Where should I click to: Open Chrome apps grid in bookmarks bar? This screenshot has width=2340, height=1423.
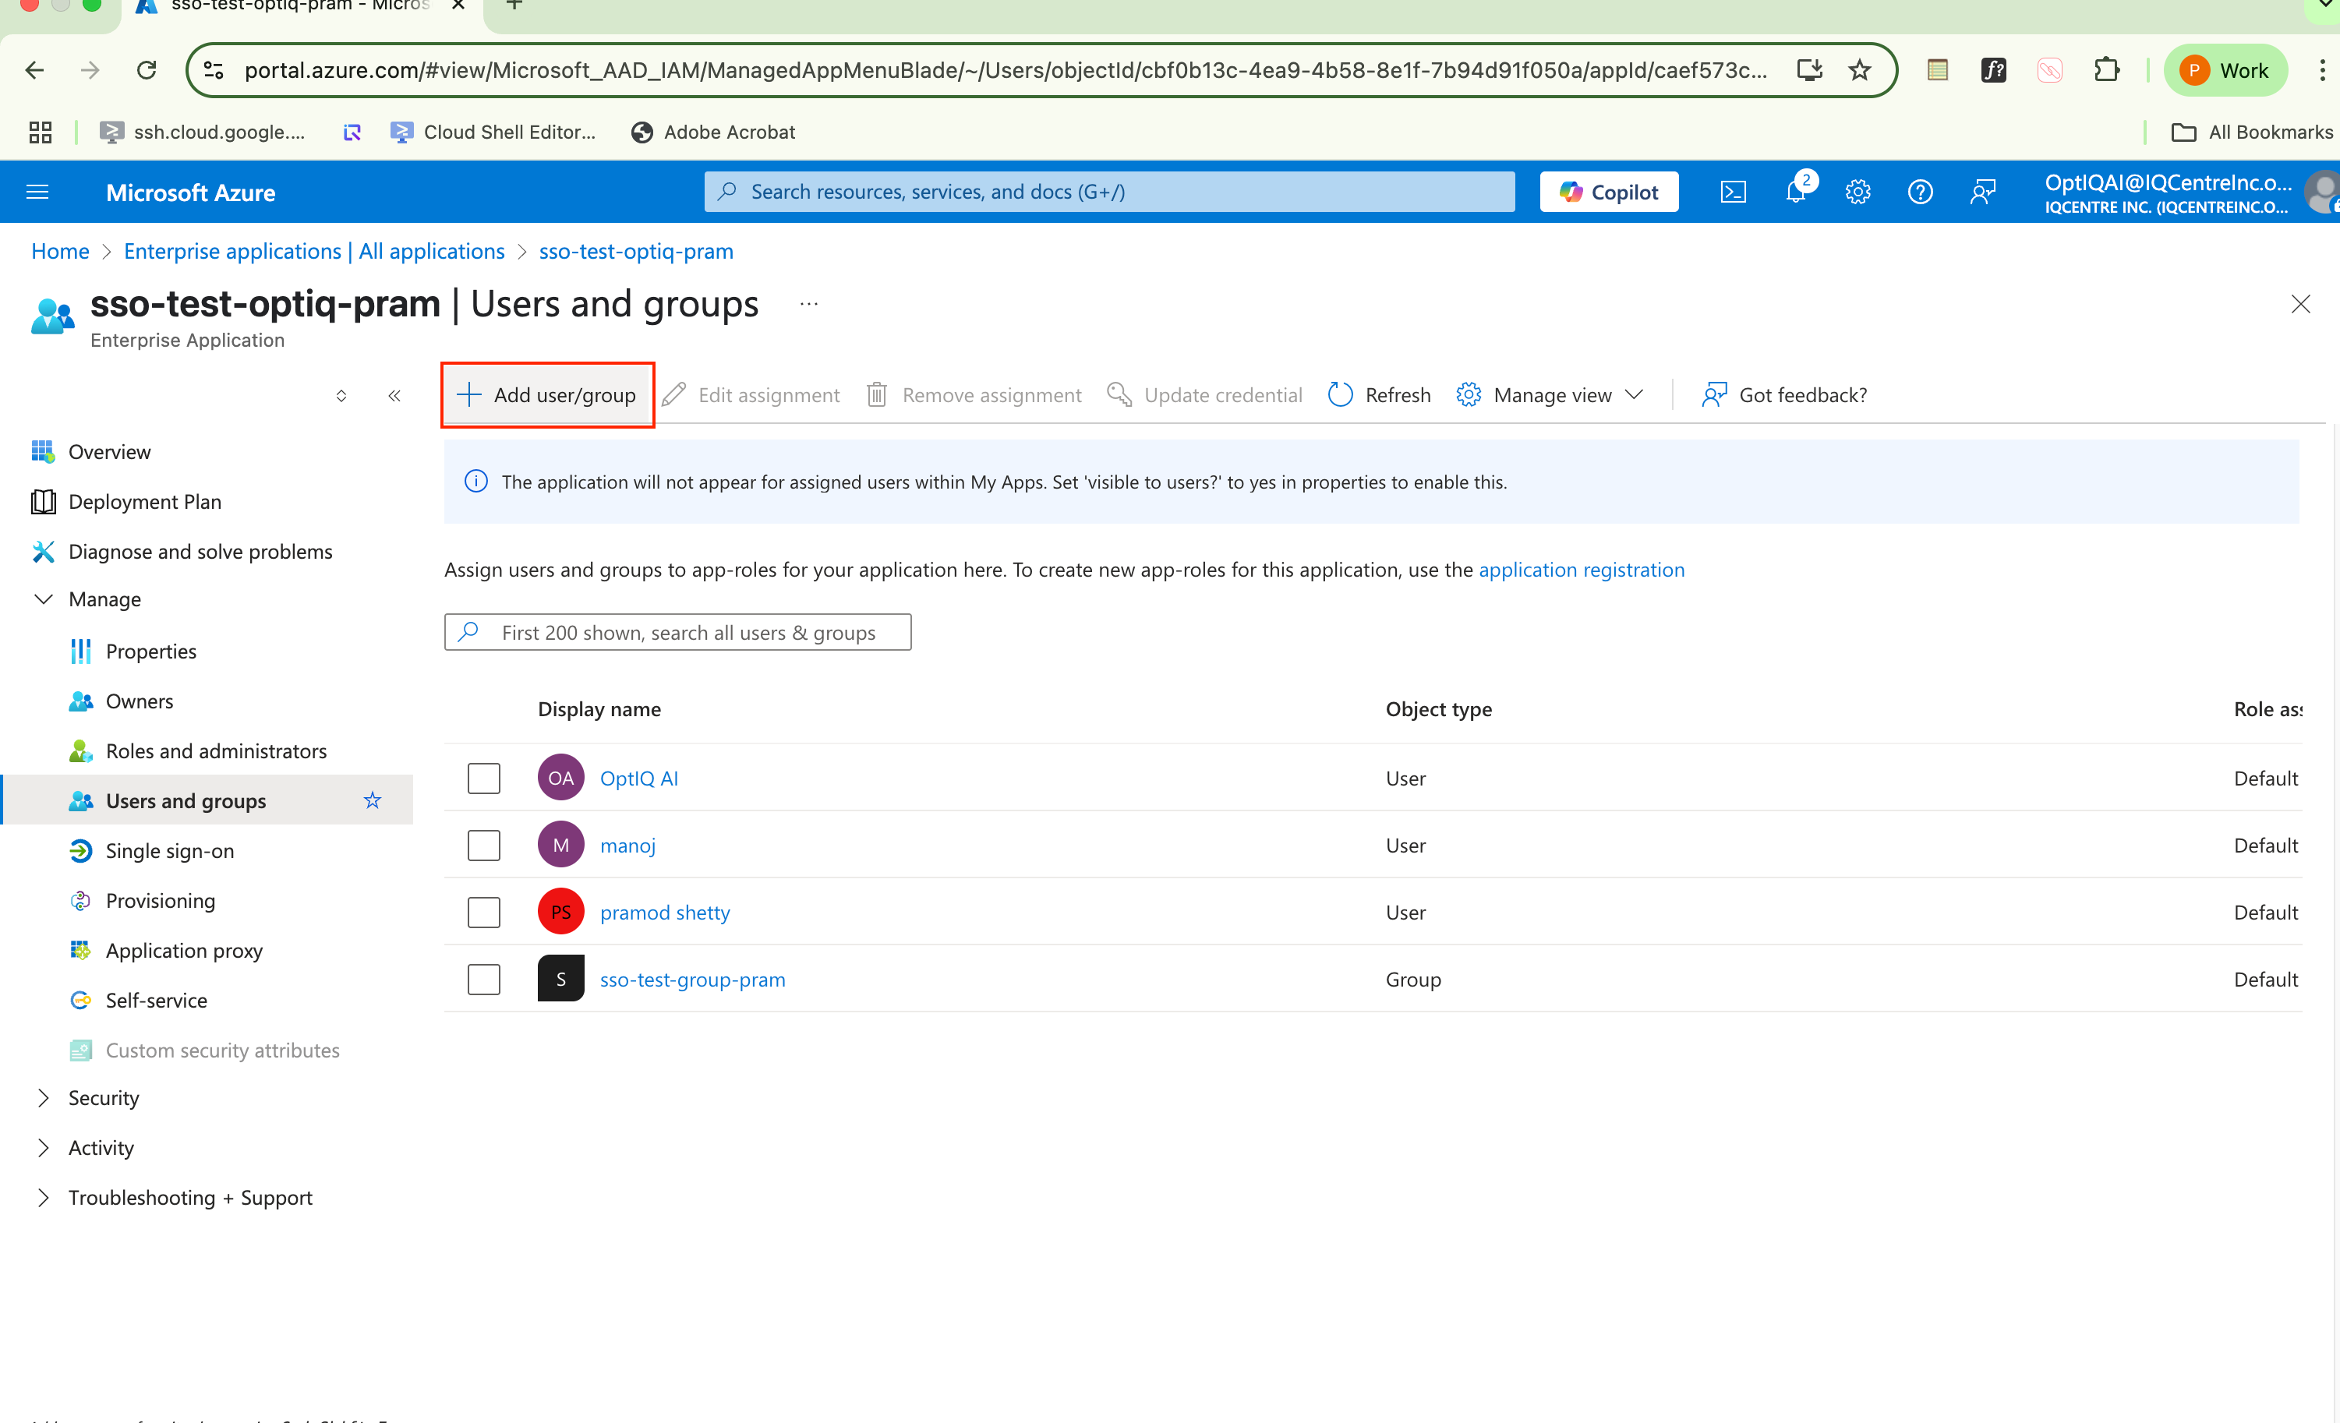coord(40,132)
